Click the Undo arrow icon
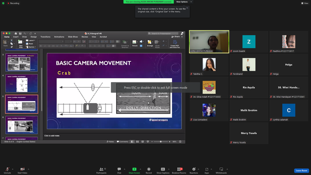This screenshot has height=175, width=311. pyautogui.click(x=25, y=34)
